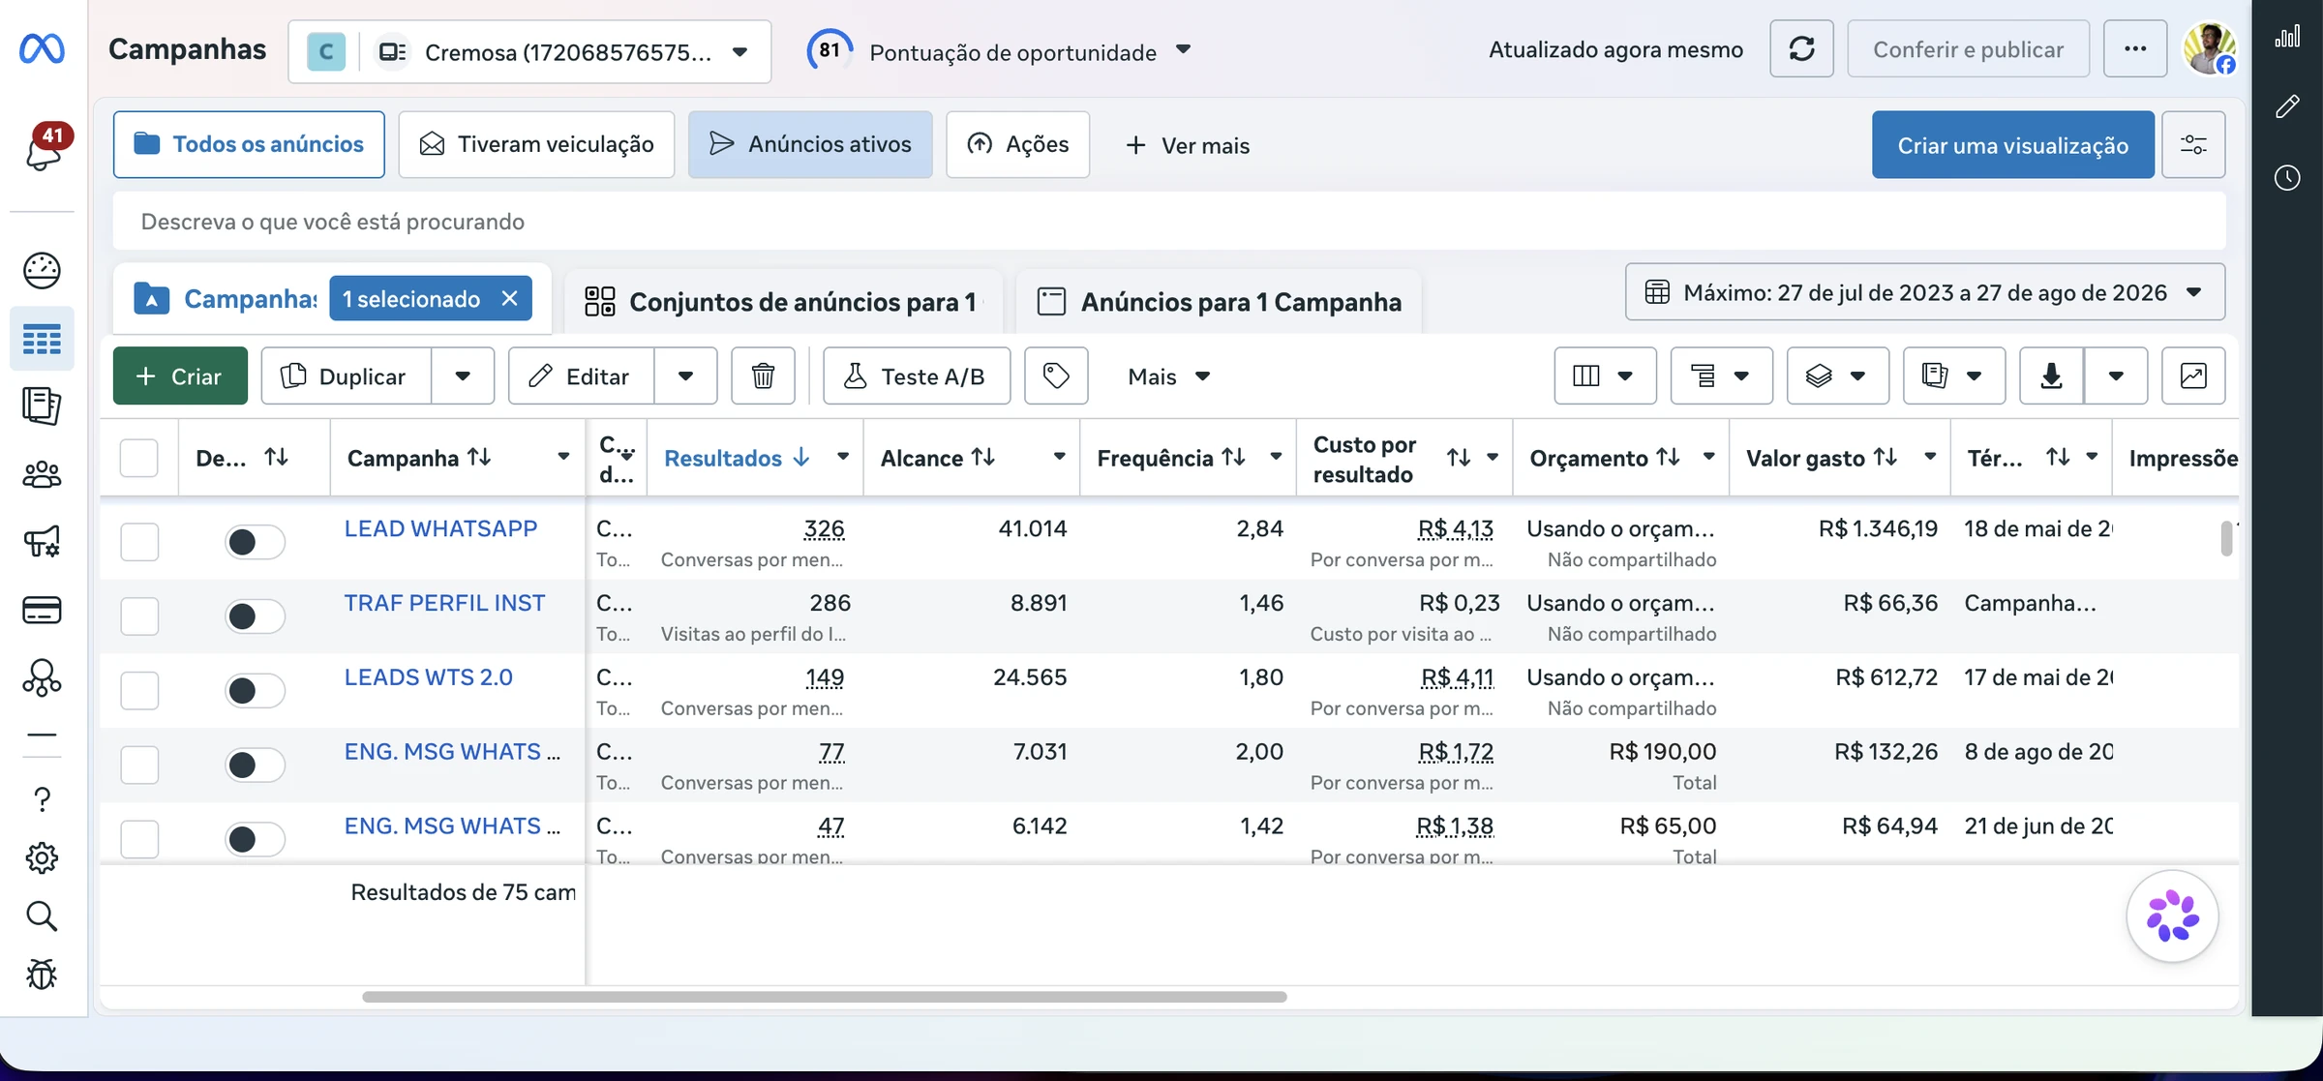Open the date range Máximo dropdown
Screen dimensions: 2323x1081
[x=1924, y=292]
